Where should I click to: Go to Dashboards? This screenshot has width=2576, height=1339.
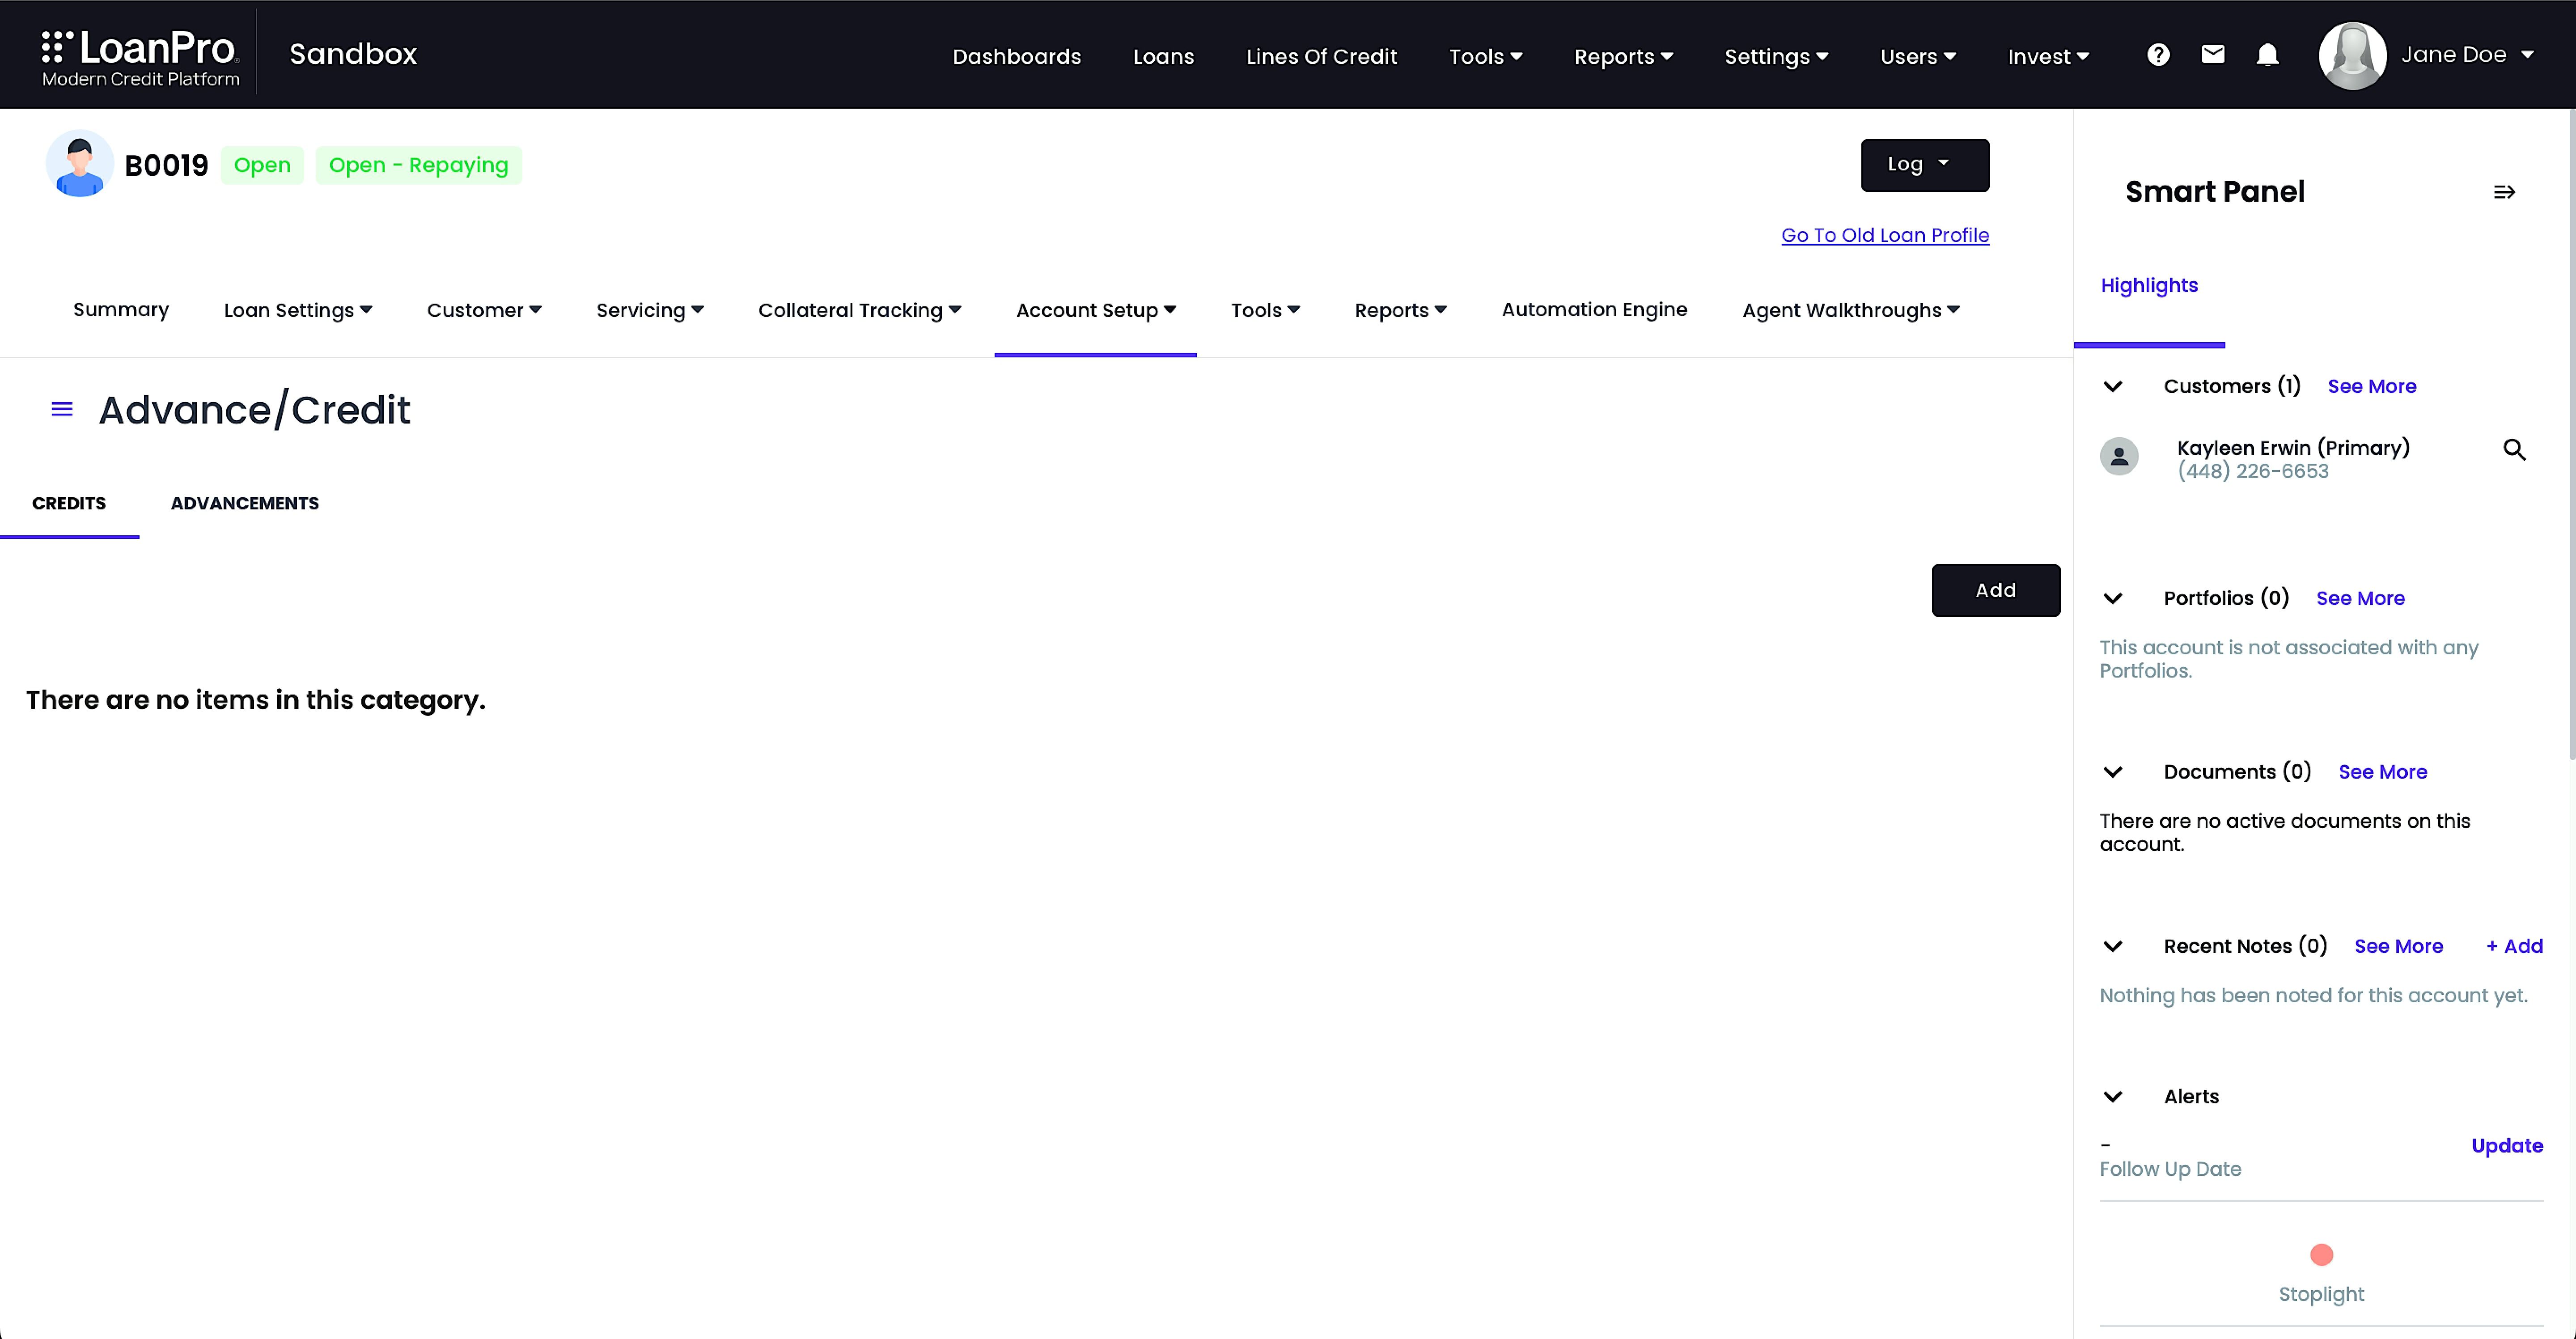[1016, 57]
